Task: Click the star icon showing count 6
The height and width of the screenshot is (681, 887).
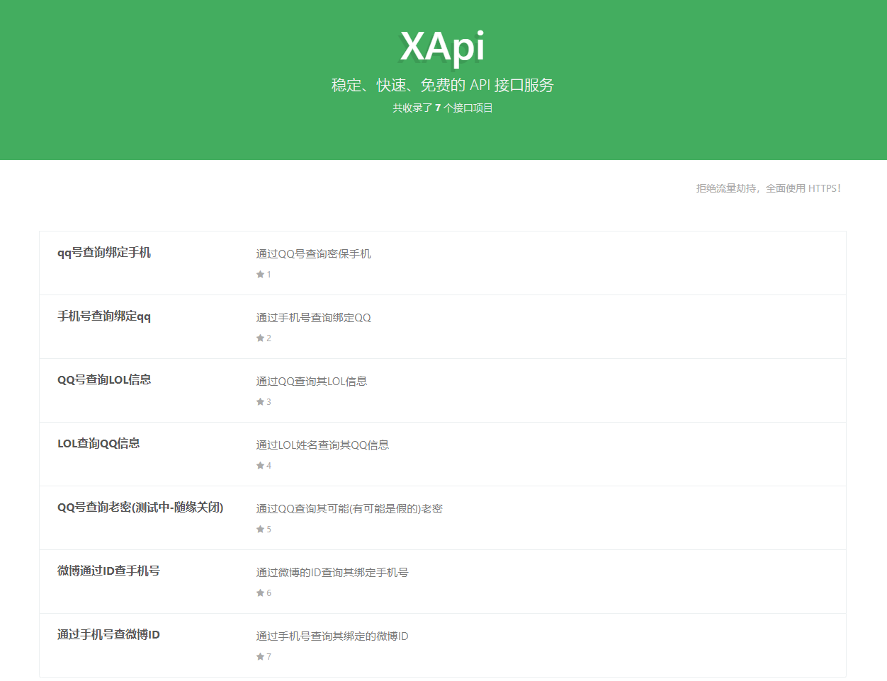Action: (260, 593)
